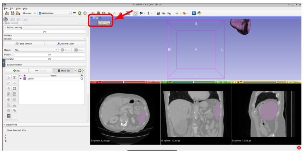
Task: Open the Python console from the toolbar
Action: coord(199,13)
